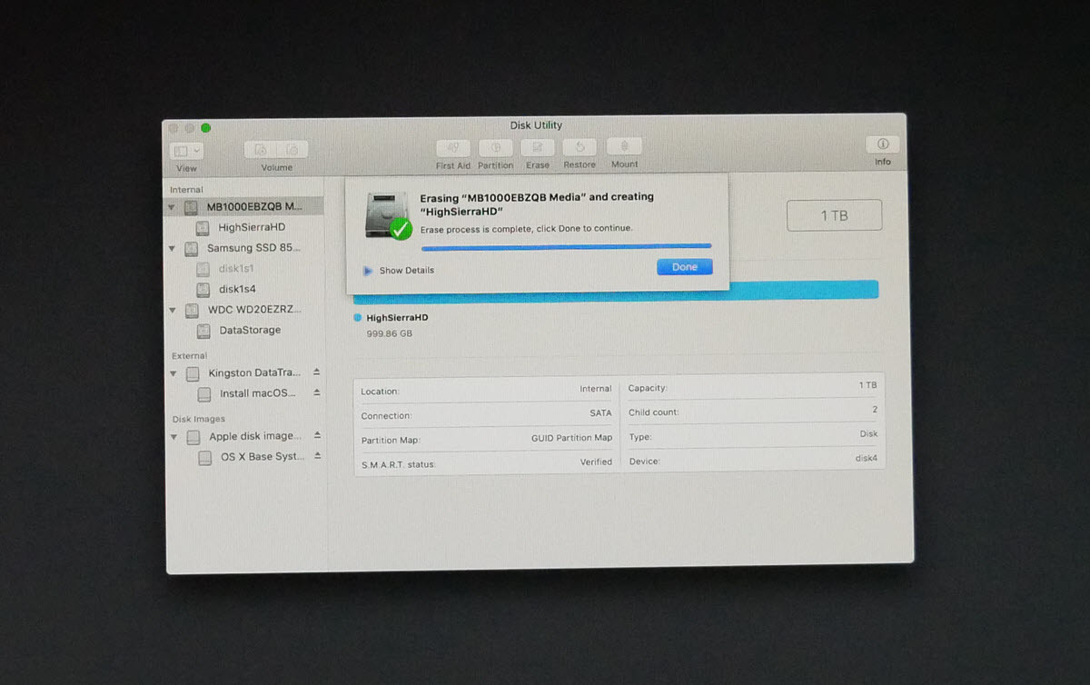The image size is (1090, 685).
Task: Select MB1000EBZQB Media in sidebar
Action: tap(244, 206)
